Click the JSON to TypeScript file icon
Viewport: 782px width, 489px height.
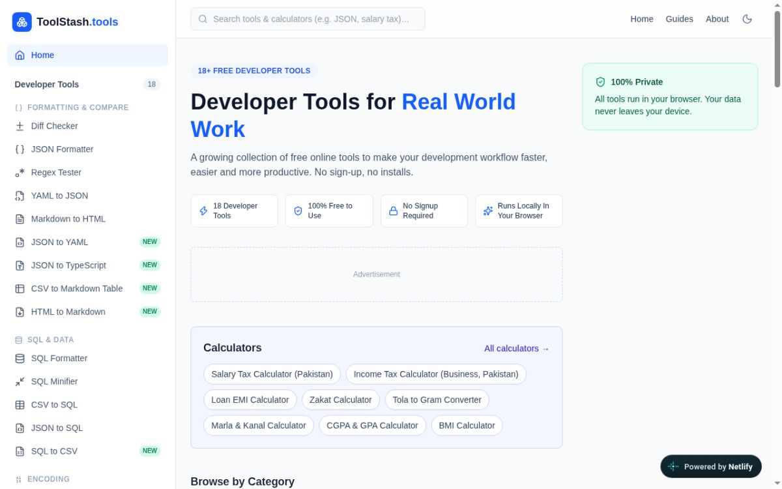[x=20, y=265]
